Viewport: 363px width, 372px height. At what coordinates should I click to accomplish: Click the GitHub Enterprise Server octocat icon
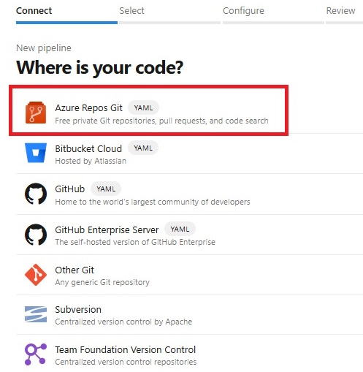36,235
